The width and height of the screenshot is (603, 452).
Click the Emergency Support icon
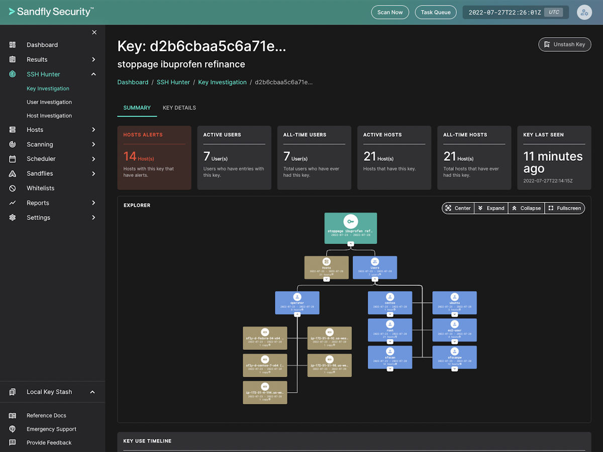point(13,429)
